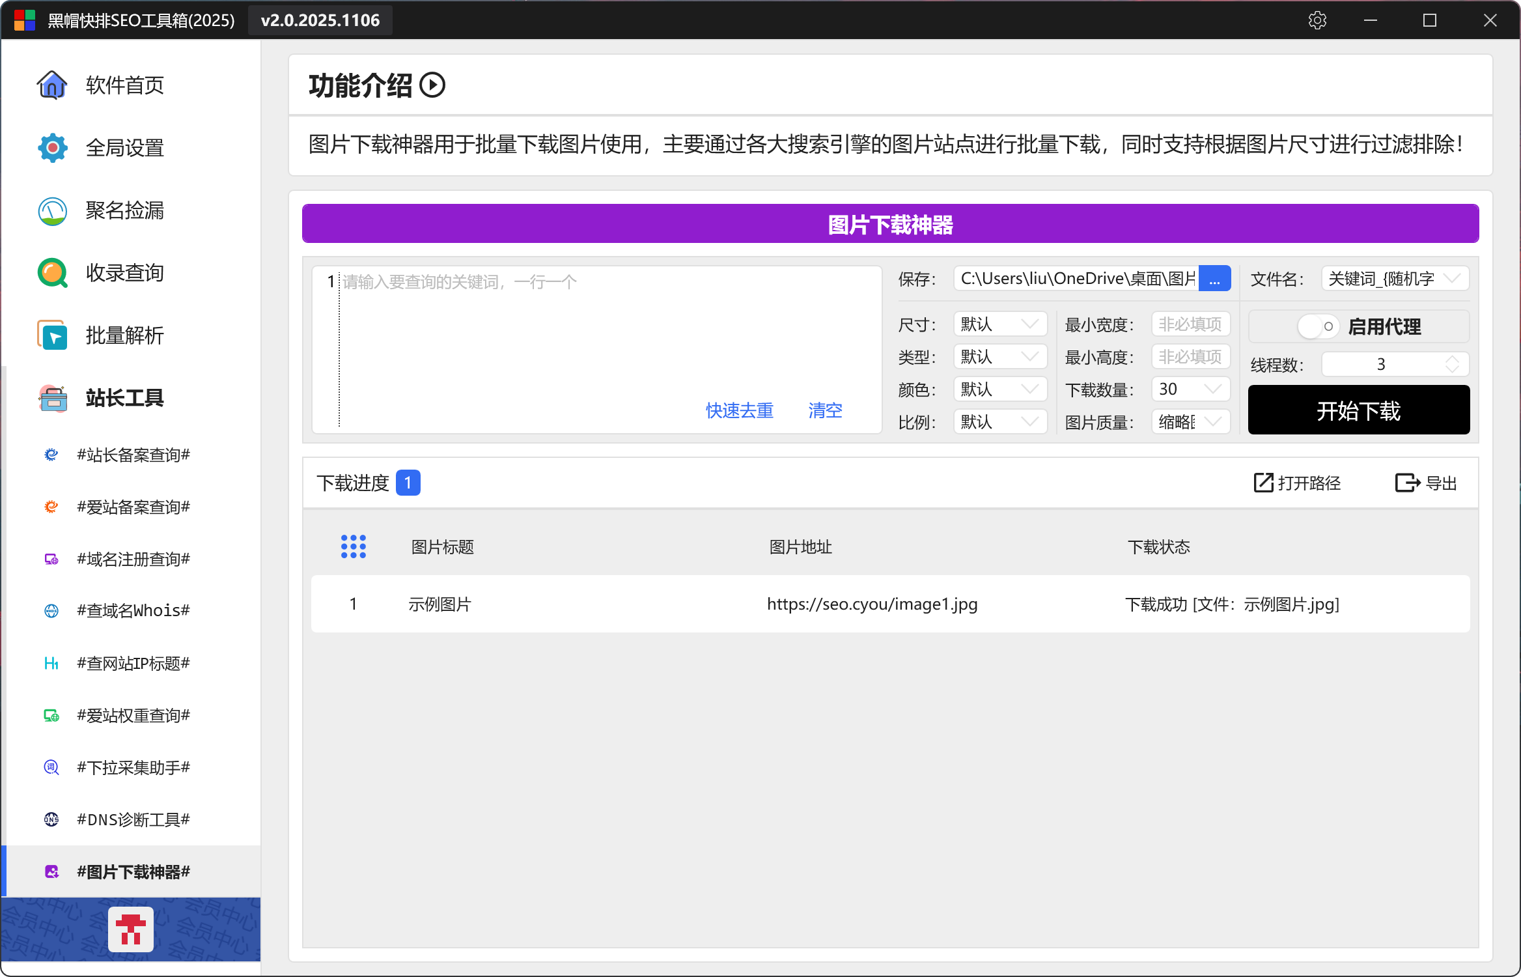Click the 最小宽度 input field
The height and width of the screenshot is (977, 1521).
coord(1190,324)
